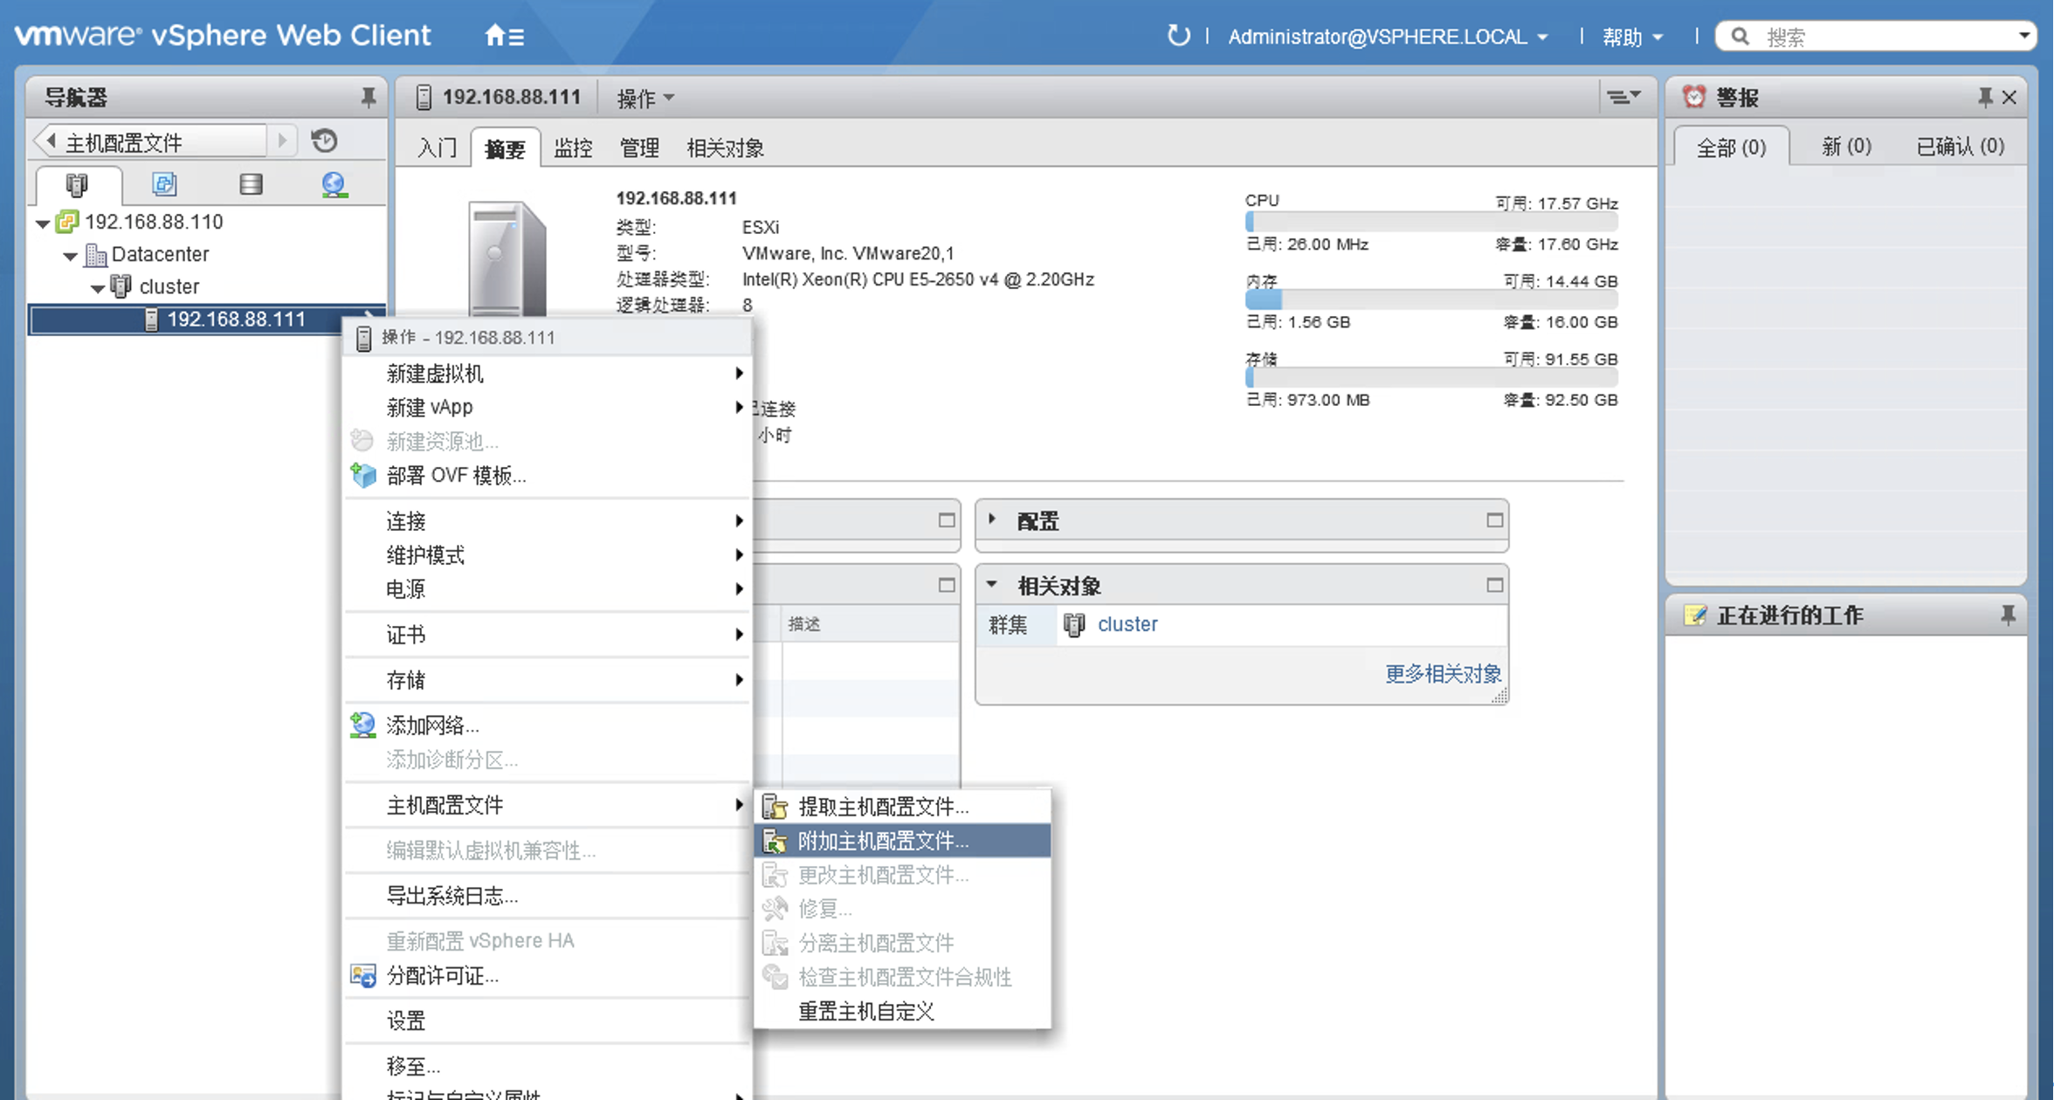
Task: Open 更多相关对象 link
Action: click(x=1443, y=674)
